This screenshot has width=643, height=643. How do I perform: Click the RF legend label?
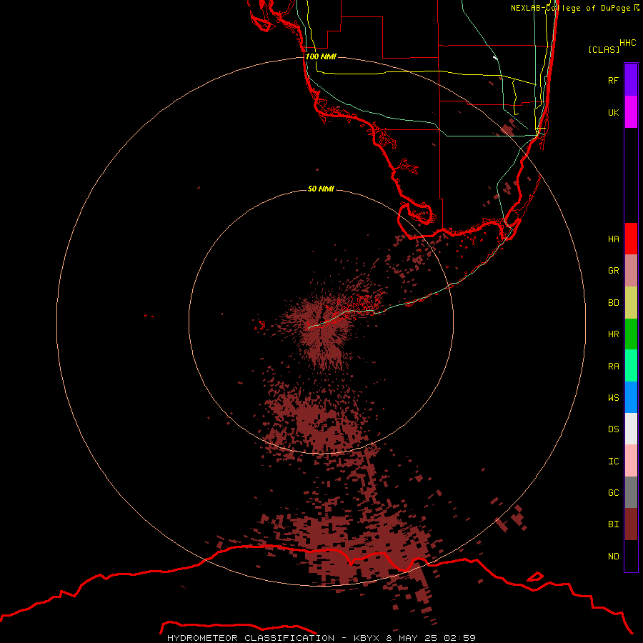(x=614, y=81)
